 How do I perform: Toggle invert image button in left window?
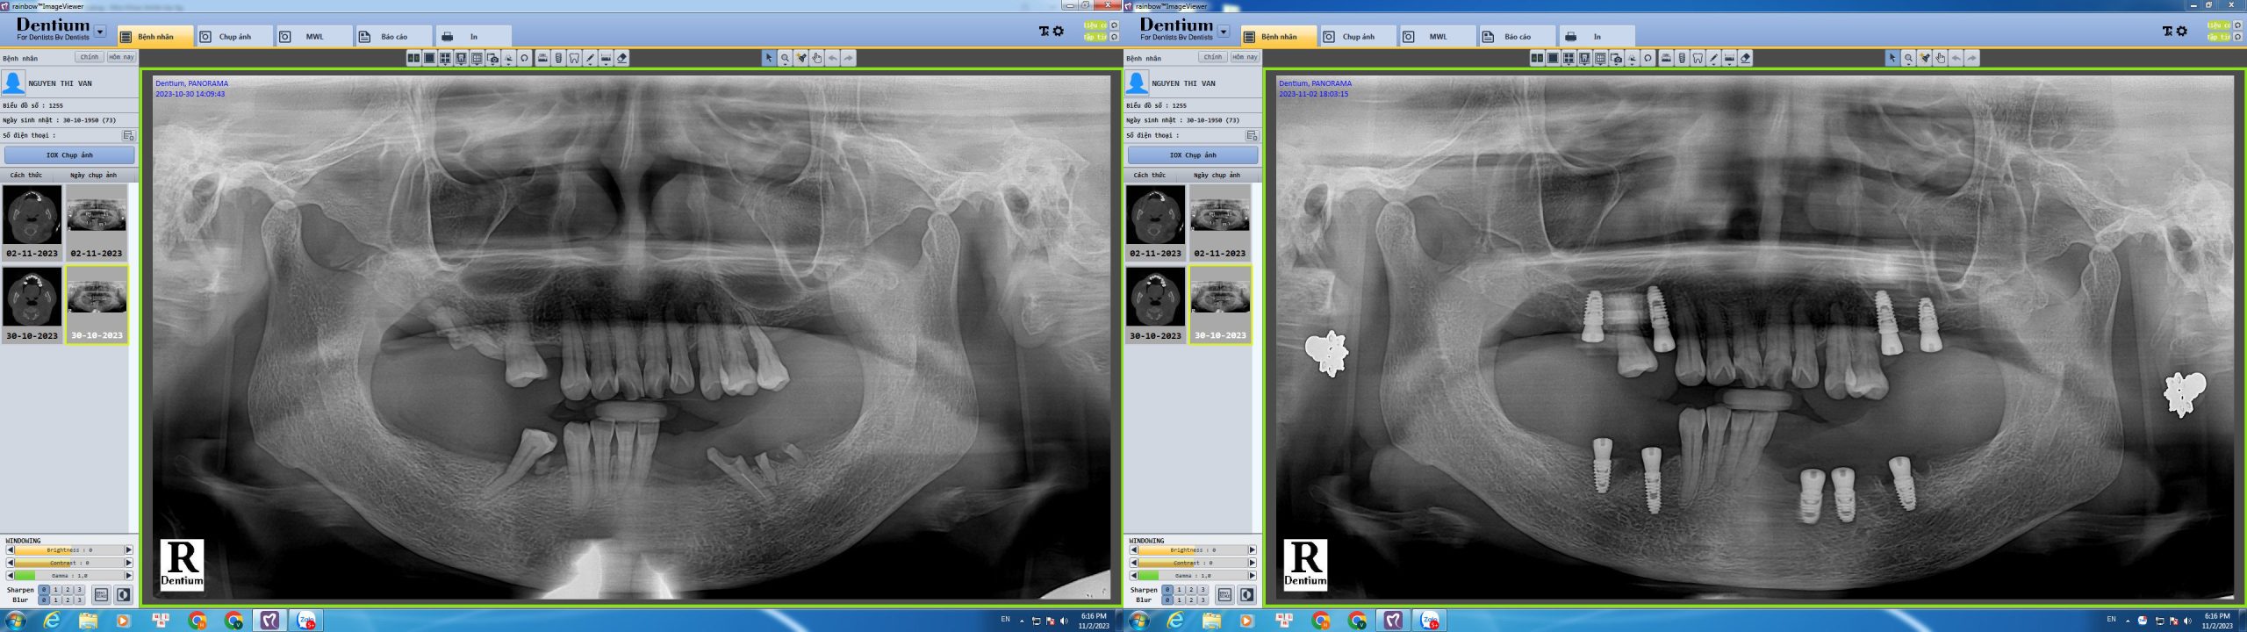(124, 595)
